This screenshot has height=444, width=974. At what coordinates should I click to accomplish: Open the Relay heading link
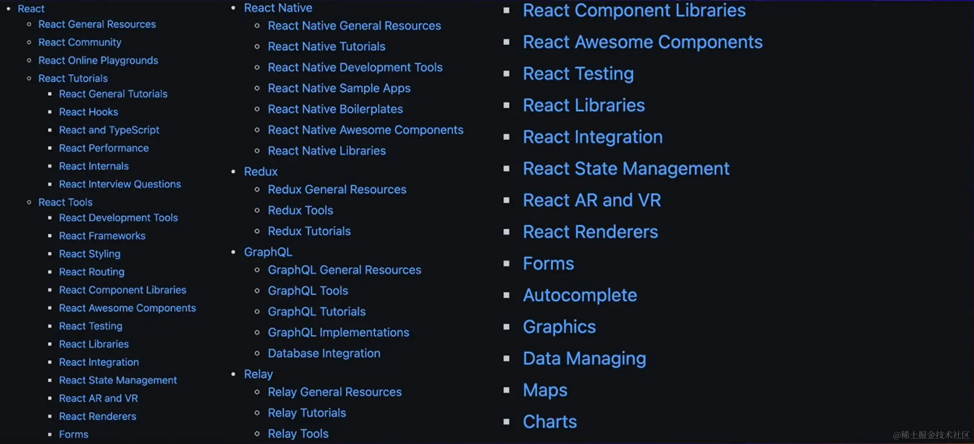(x=258, y=374)
